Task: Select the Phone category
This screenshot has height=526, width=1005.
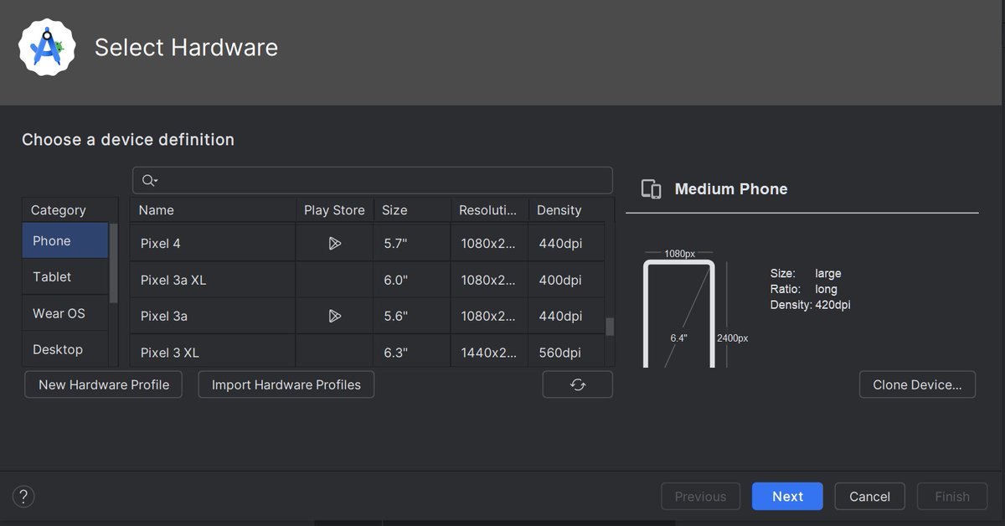Action: click(x=65, y=240)
